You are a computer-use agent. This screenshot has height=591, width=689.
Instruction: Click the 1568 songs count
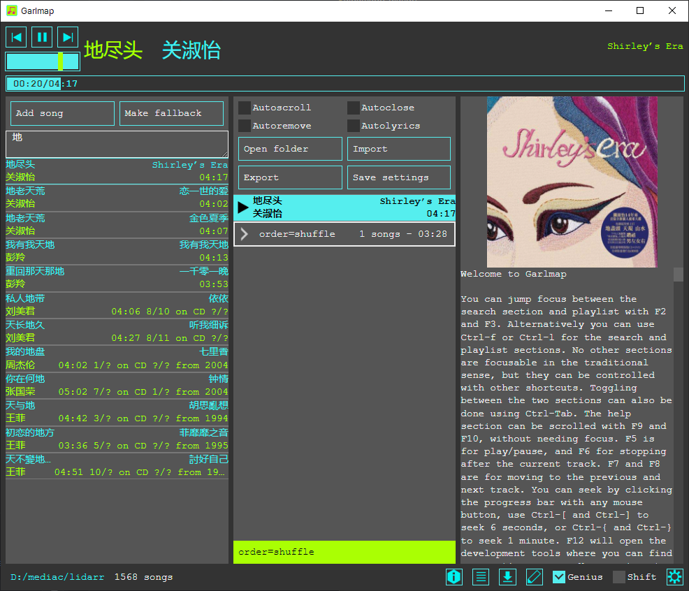(x=144, y=577)
